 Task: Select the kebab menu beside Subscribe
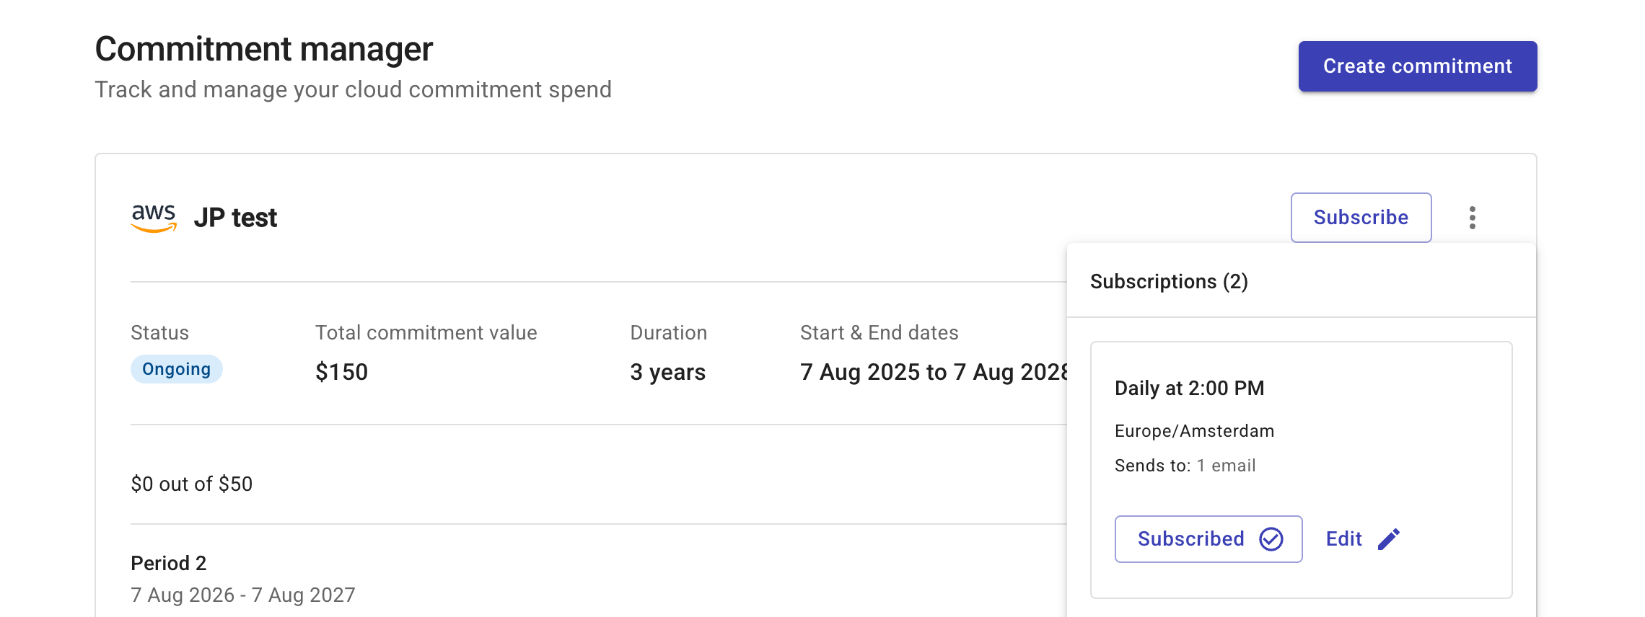[x=1473, y=217]
